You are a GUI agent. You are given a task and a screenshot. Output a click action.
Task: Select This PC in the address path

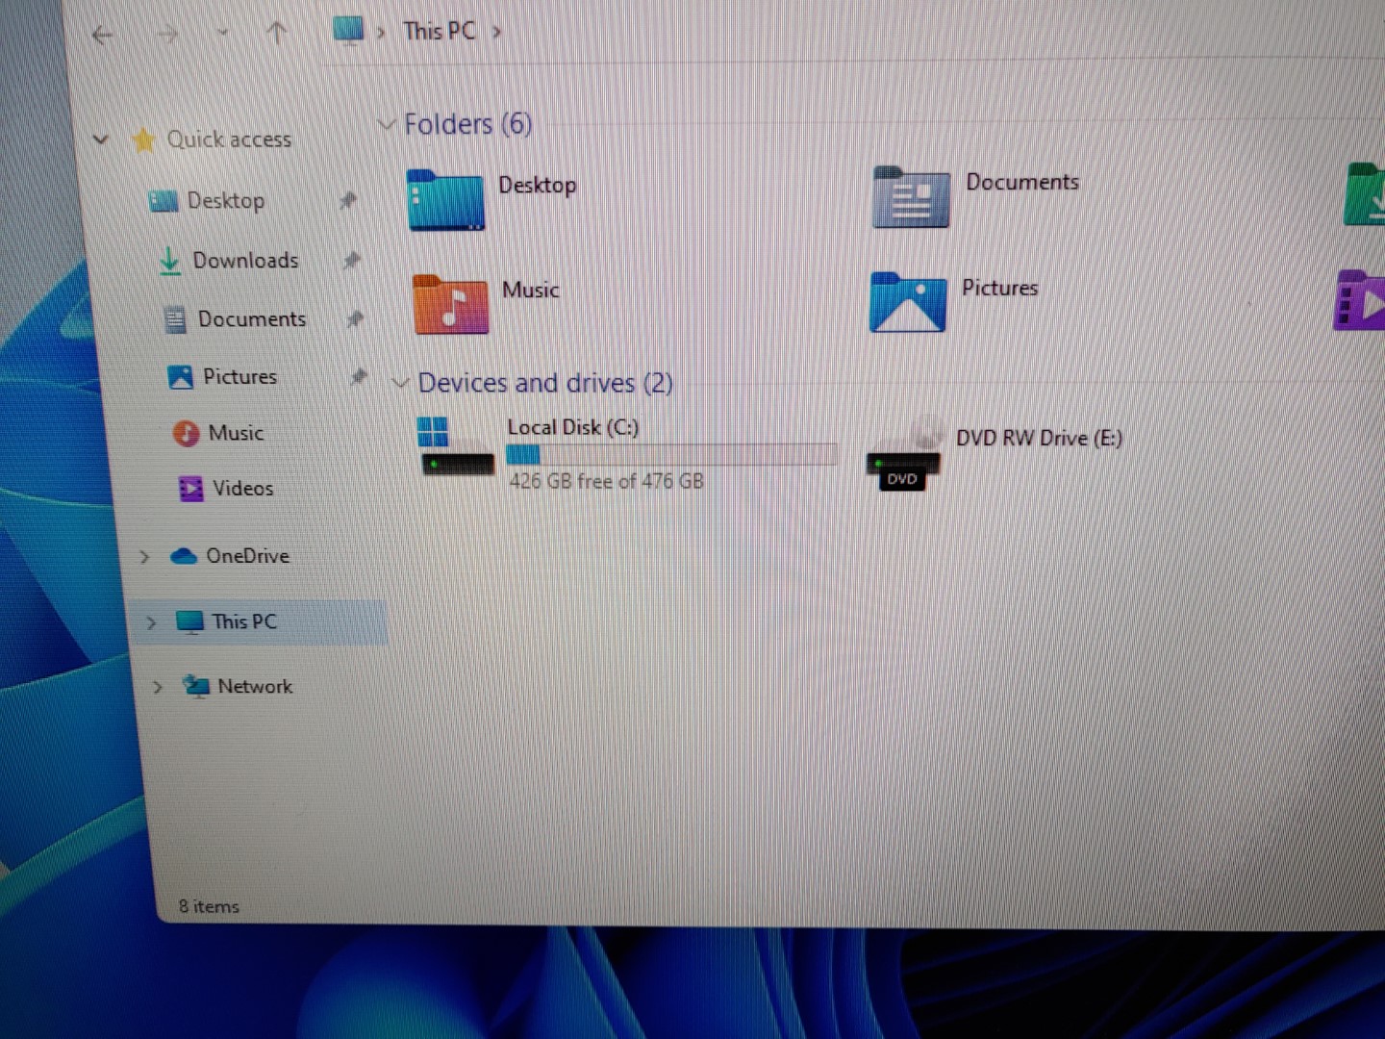click(x=440, y=31)
